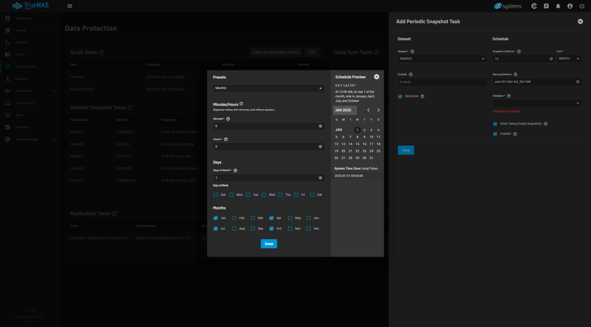
Task: Go to previous month in calendar
Action: [x=368, y=110]
